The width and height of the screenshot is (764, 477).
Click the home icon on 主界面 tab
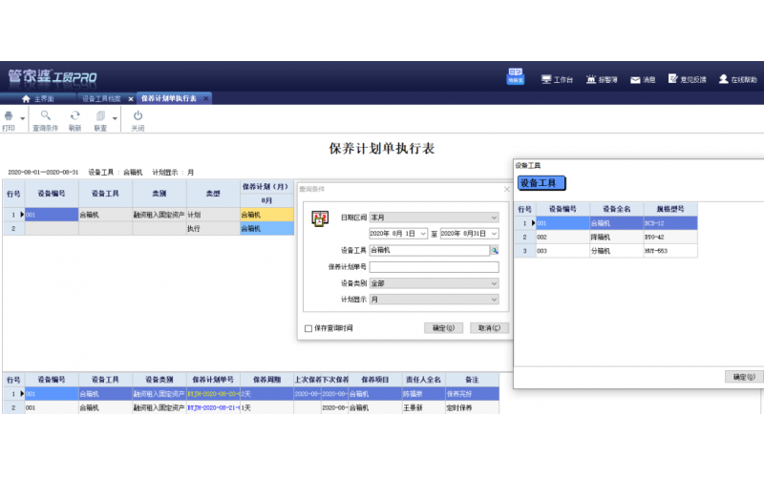(x=26, y=99)
